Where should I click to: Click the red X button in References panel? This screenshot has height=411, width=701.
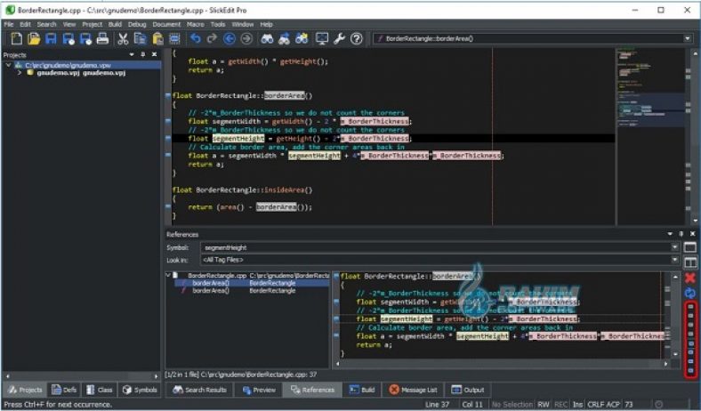point(689,278)
